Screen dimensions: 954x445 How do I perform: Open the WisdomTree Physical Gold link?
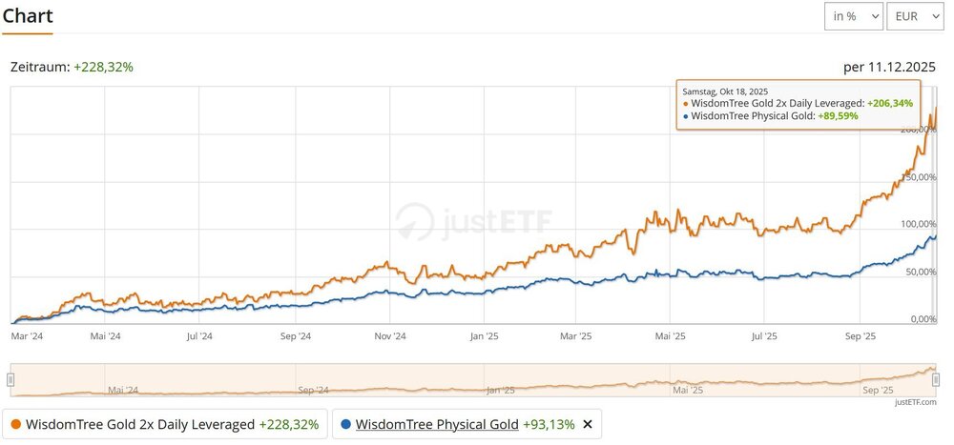pos(437,425)
